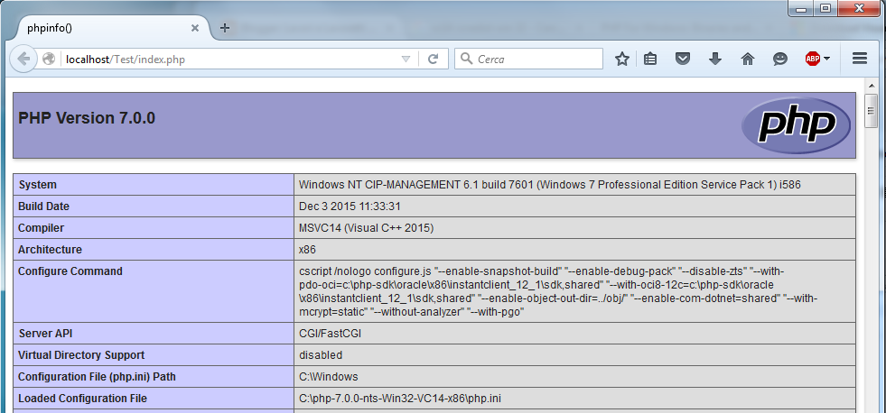Click the C:\php-7.0.0-nts-Win32-VC14-x86\php.ini value
The width and height of the screenshot is (886, 413).
pyautogui.click(x=400, y=399)
